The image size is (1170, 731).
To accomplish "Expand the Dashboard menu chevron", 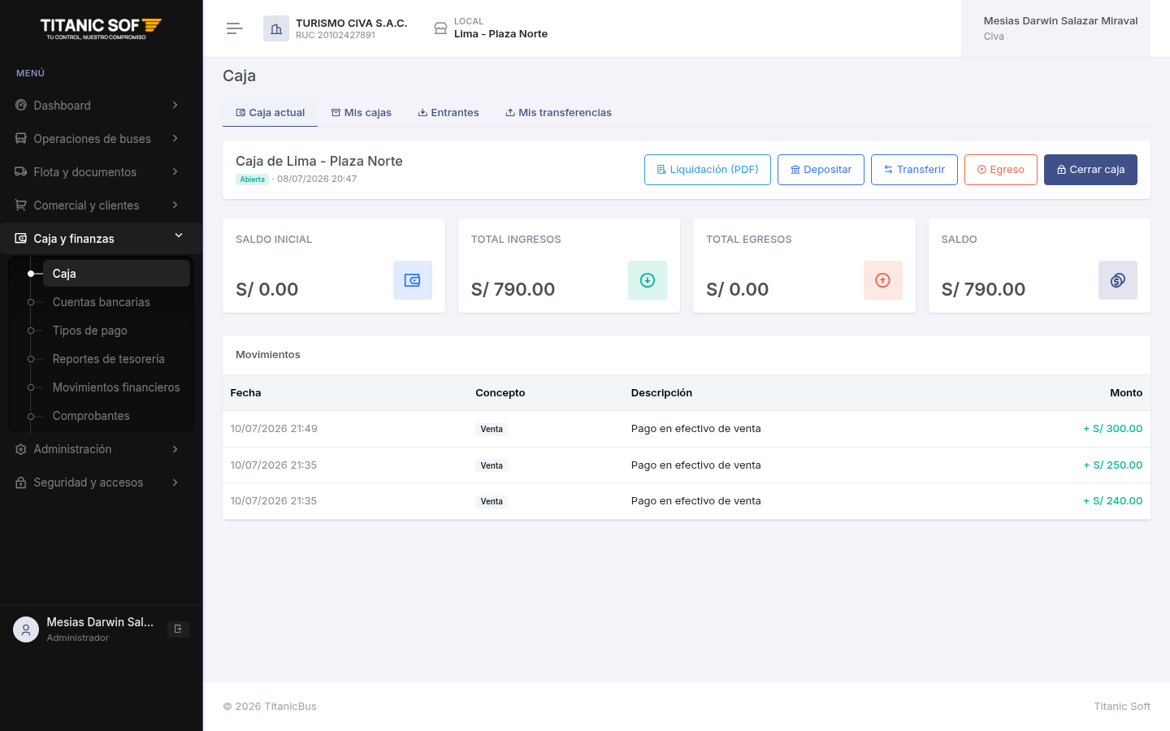I will coord(175,105).
